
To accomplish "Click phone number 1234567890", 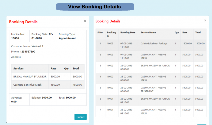I will click(x=28, y=52).
